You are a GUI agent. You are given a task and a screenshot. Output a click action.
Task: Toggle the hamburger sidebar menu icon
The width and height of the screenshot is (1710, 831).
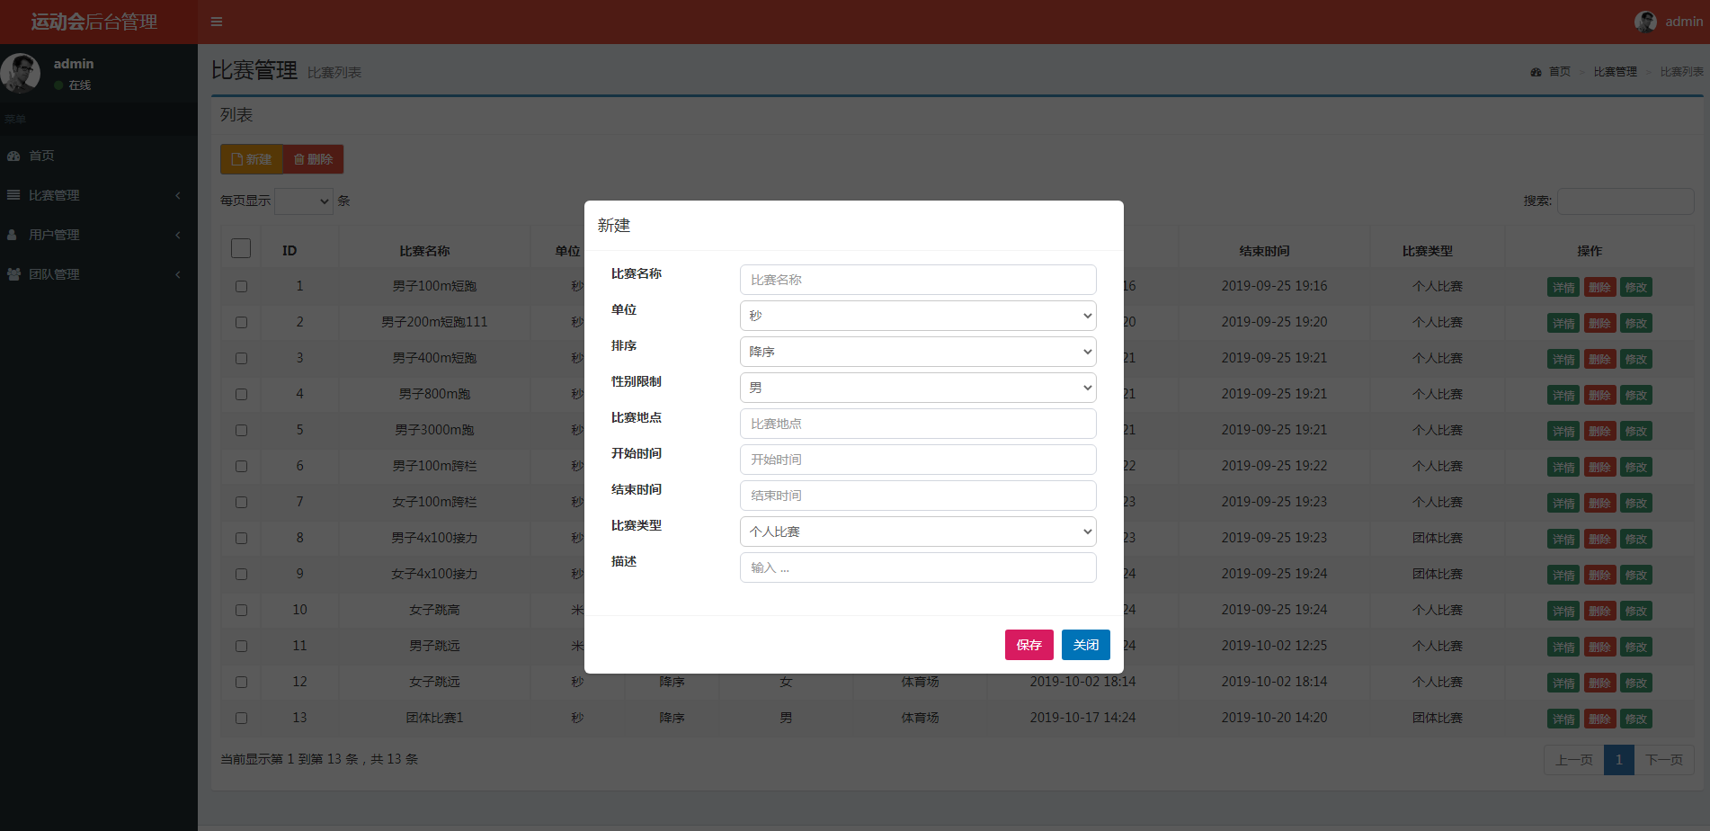click(x=217, y=22)
